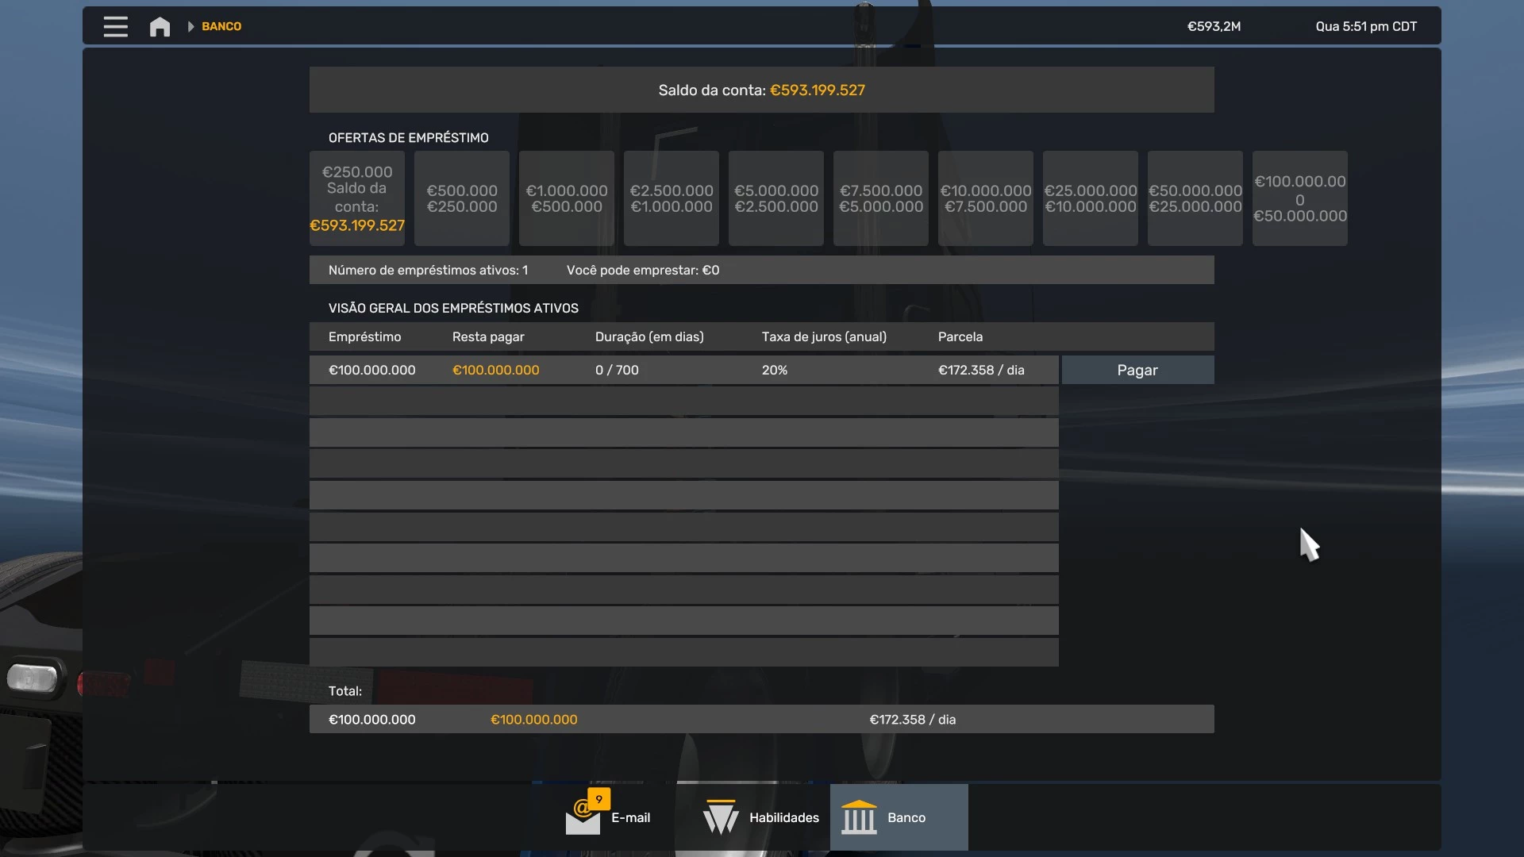Click the Banco bank building icon

(860, 817)
